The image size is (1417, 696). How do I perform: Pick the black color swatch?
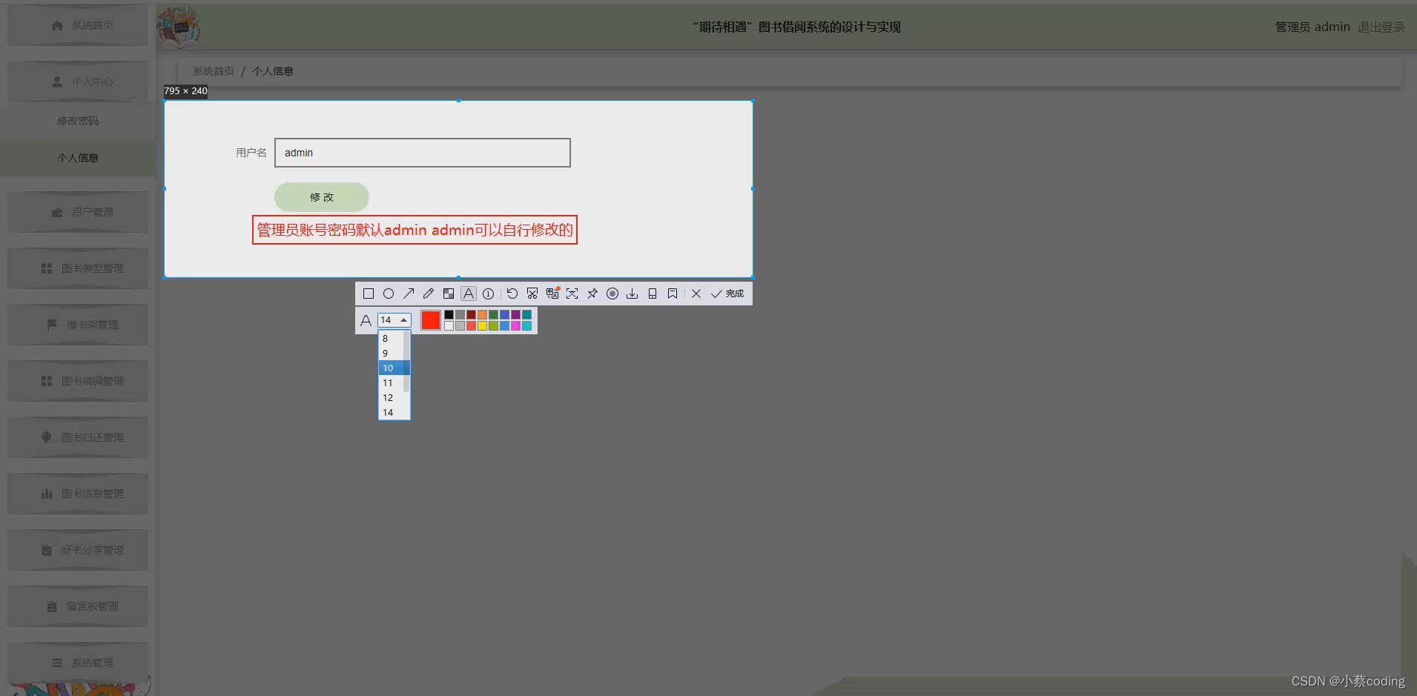449,314
